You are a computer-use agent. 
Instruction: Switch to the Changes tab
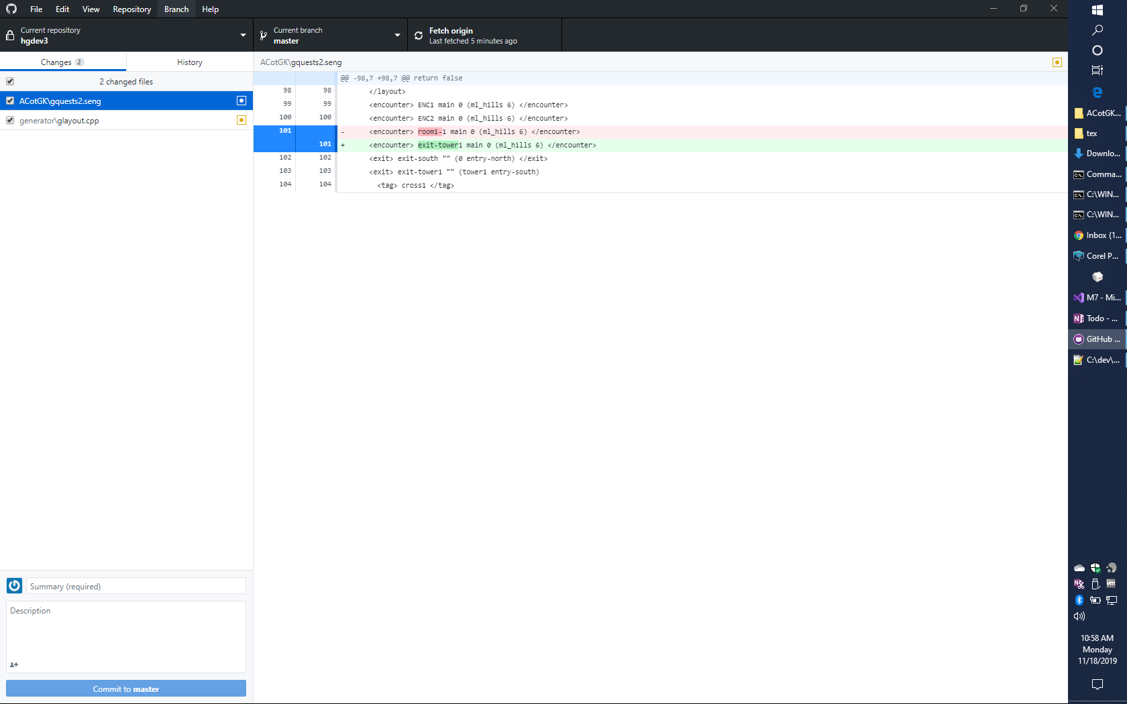[x=62, y=62]
